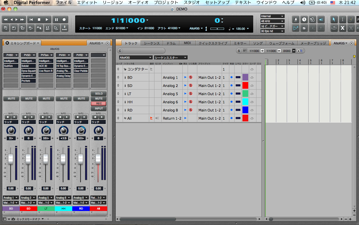Screen dimensions: 359x225
Task: Click the Analog 5 input cell for LT track
Action: [x=172, y=94]
